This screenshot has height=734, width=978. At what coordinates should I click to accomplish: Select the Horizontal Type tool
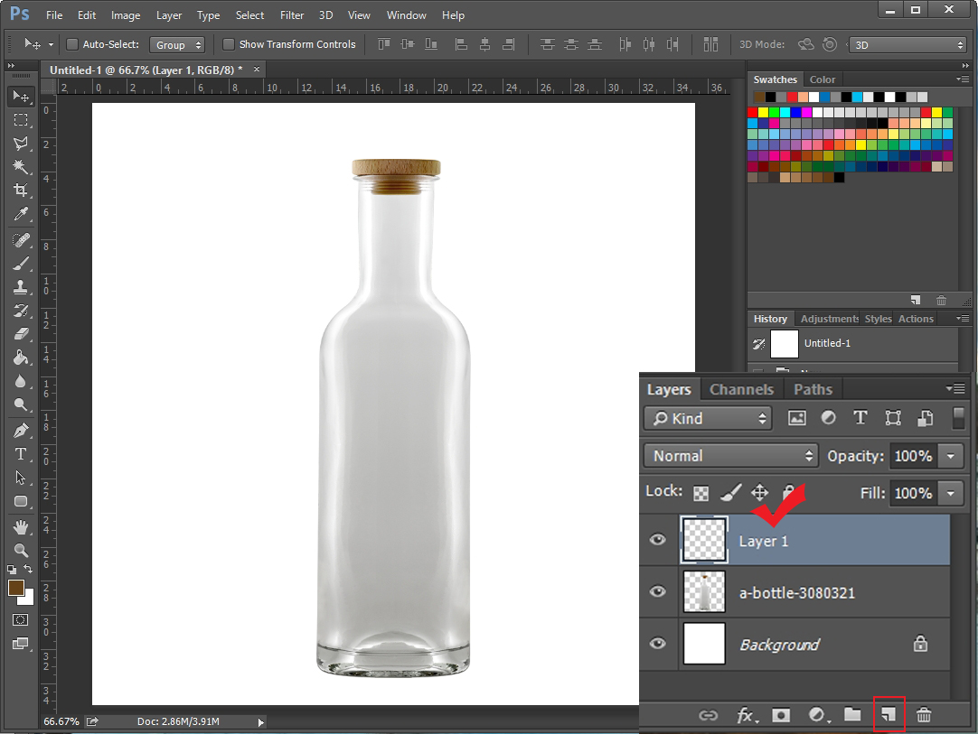pyautogui.click(x=21, y=454)
